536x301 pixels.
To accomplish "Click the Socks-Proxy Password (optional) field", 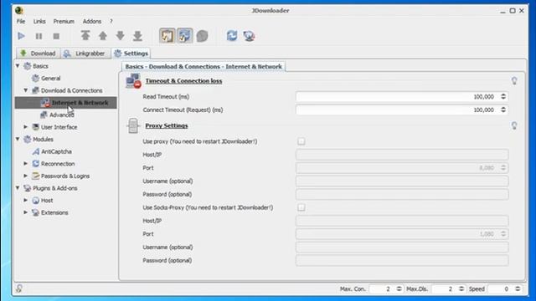I will [x=402, y=260].
